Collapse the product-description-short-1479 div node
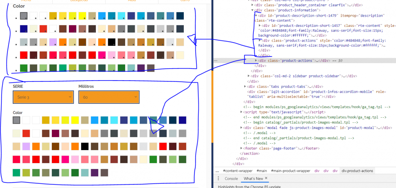Image resolution: width=396 pixels, height=188 pixels. tap(256, 16)
